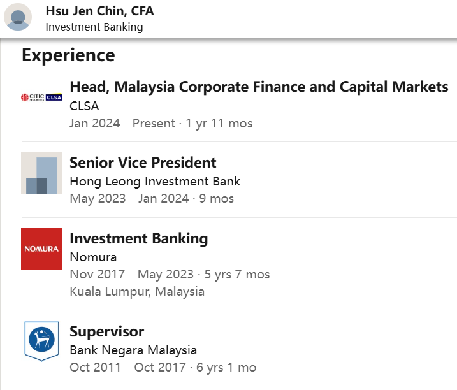The height and width of the screenshot is (390, 457).
Task: Click the red Nomura logo
Action: pyautogui.click(x=41, y=249)
